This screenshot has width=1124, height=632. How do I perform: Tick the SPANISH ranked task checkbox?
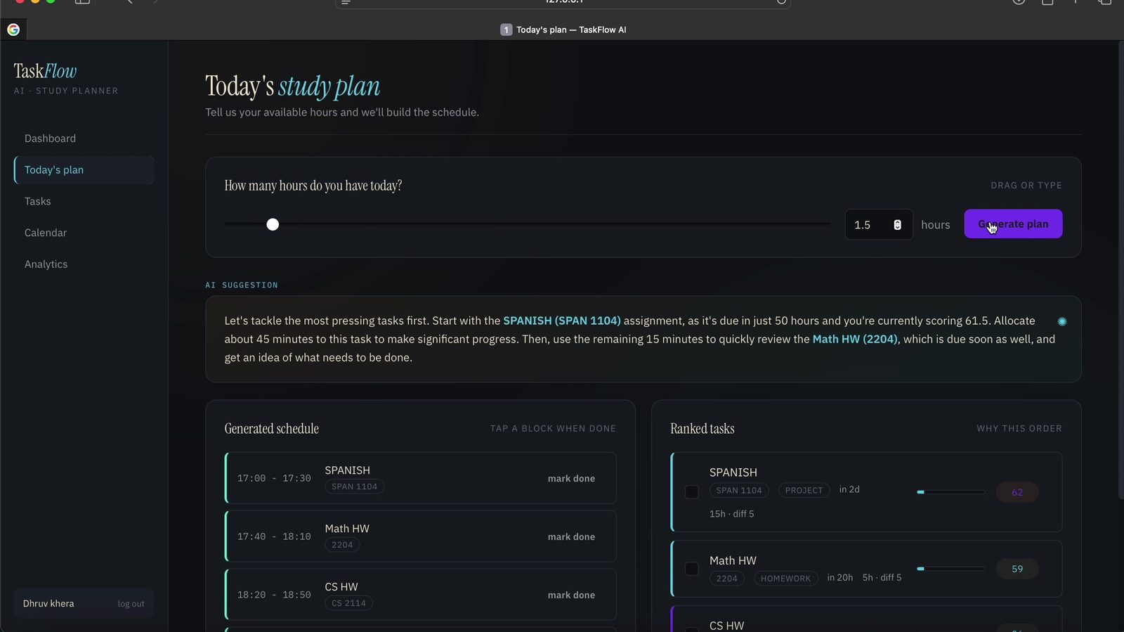pyautogui.click(x=692, y=492)
